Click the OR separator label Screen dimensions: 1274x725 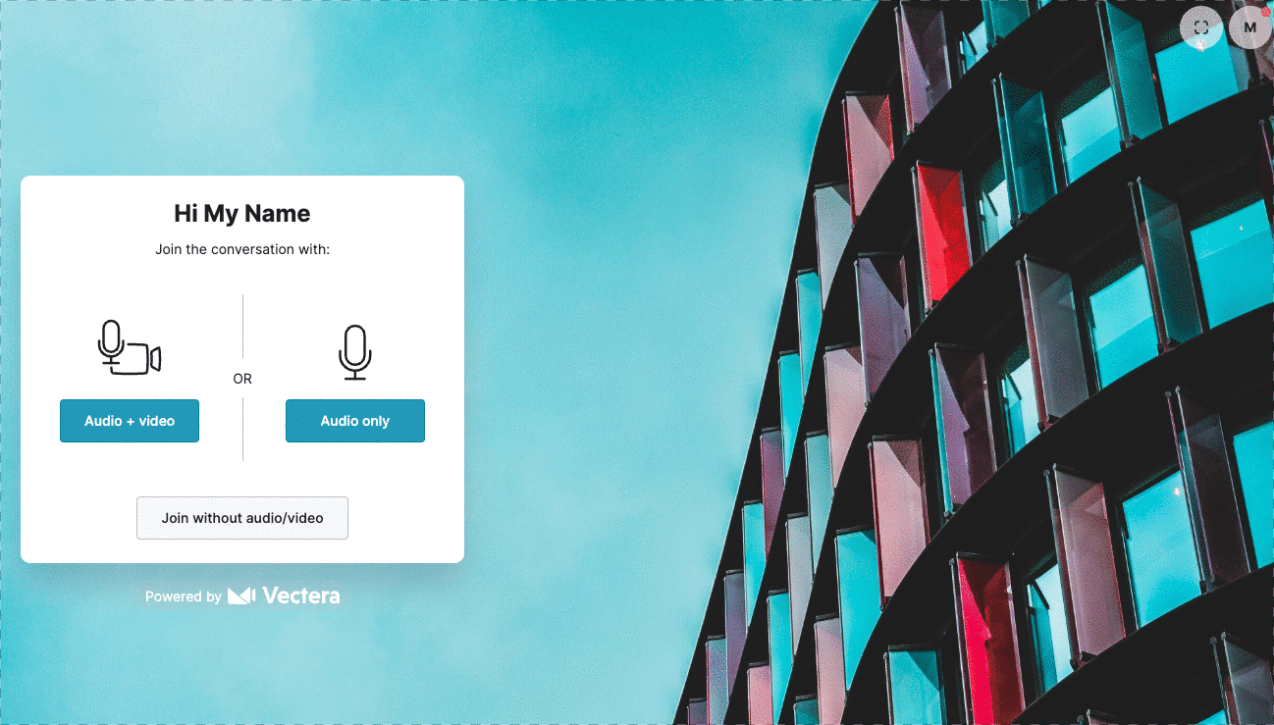(x=242, y=379)
